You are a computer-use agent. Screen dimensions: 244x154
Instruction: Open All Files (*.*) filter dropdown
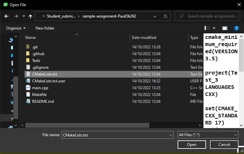point(208,135)
